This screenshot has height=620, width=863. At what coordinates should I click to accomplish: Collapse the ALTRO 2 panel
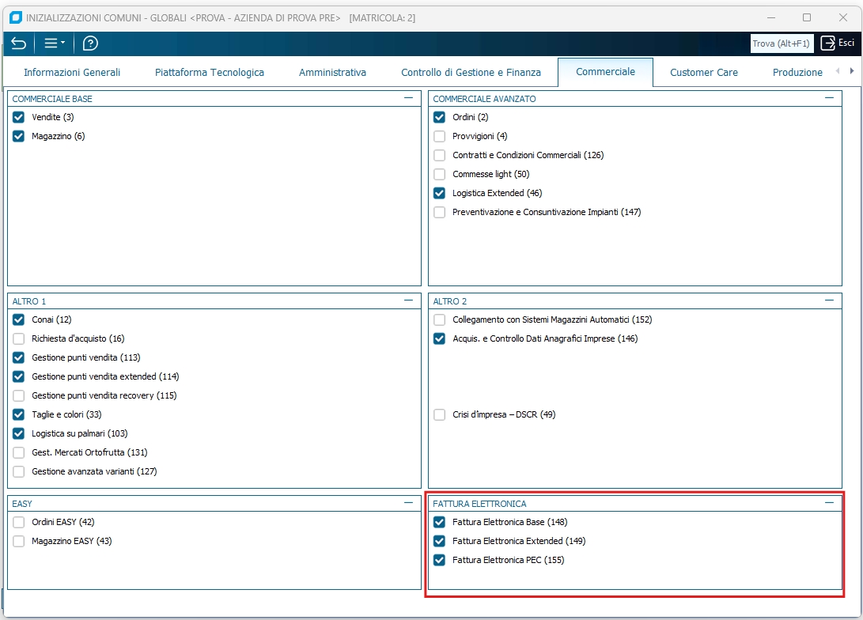point(830,301)
